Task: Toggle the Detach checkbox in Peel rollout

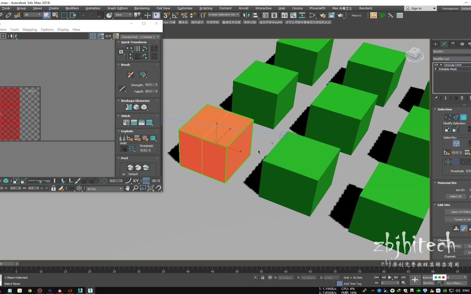Action: point(124,174)
